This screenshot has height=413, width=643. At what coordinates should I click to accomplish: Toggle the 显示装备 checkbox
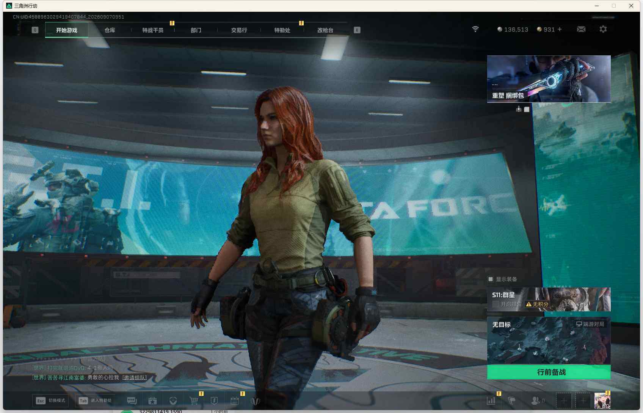coord(491,279)
